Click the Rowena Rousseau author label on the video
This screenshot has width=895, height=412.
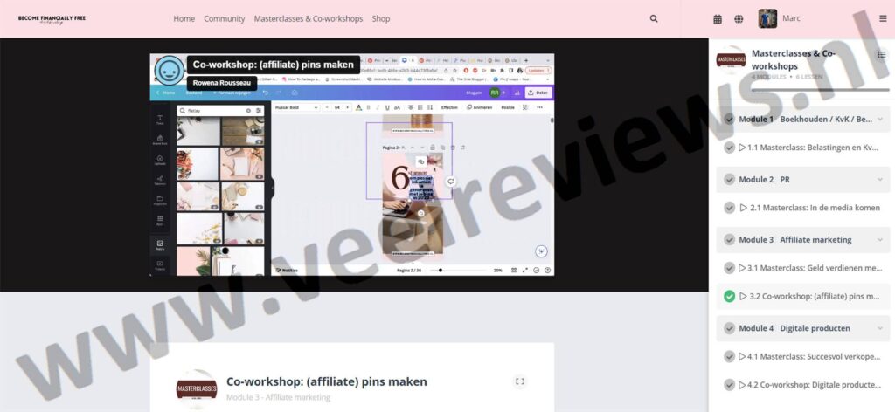(x=221, y=83)
